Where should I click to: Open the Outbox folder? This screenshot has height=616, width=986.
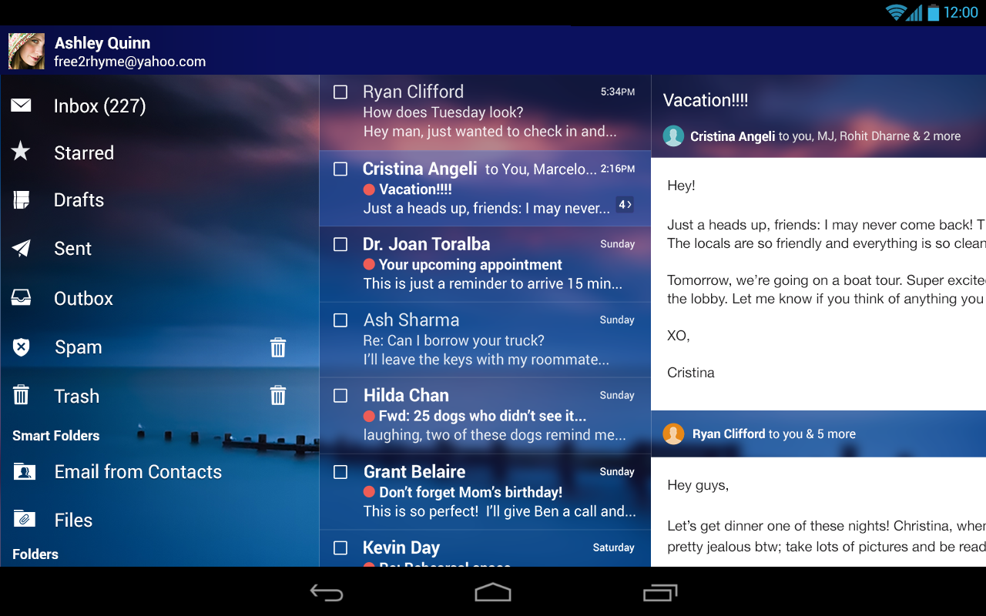pos(82,298)
